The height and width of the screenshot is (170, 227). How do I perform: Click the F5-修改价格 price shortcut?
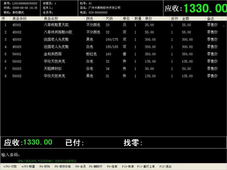pos(62,167)
